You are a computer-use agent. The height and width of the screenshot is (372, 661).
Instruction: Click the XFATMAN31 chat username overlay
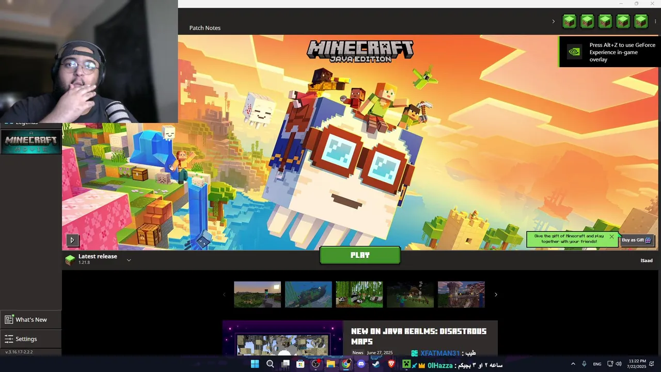439,353
